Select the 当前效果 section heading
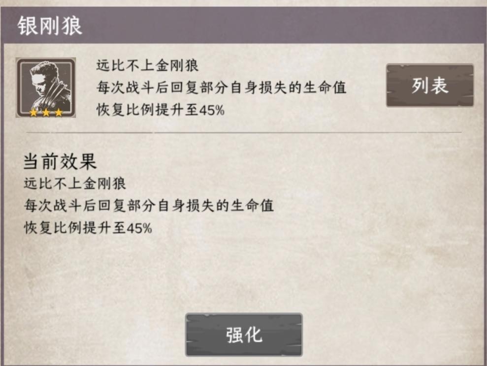 click(60, 161)
